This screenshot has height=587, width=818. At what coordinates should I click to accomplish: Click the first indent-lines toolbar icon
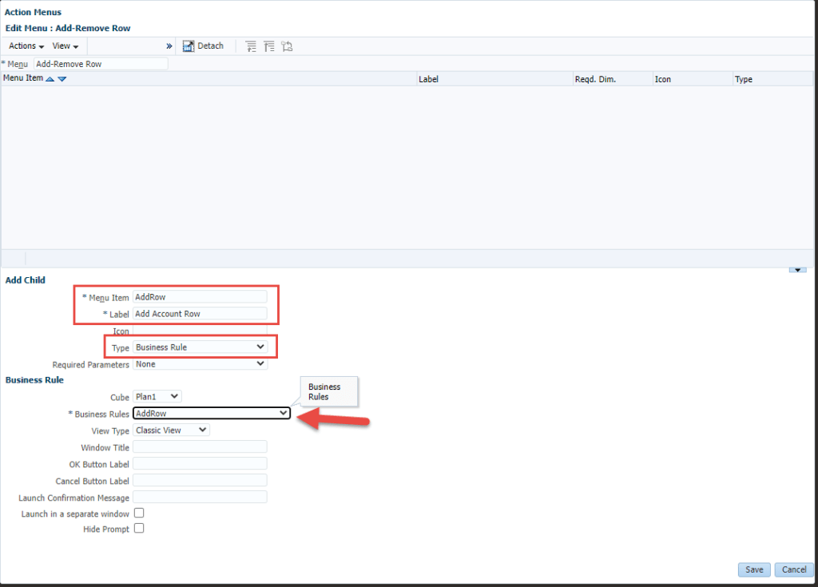pos(251,46)
